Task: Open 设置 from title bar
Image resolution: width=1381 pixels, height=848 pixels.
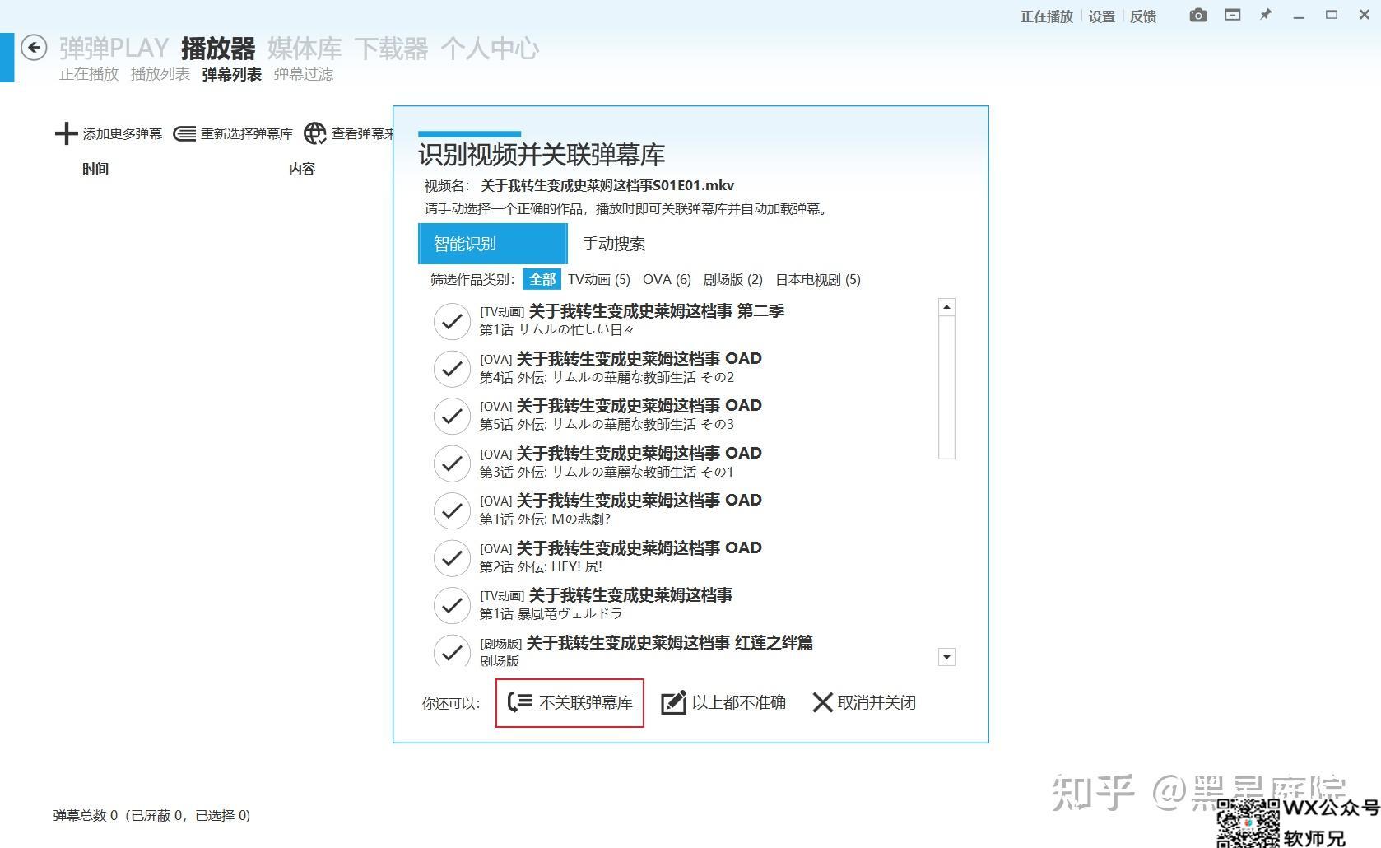Action: coord(1102,16)
